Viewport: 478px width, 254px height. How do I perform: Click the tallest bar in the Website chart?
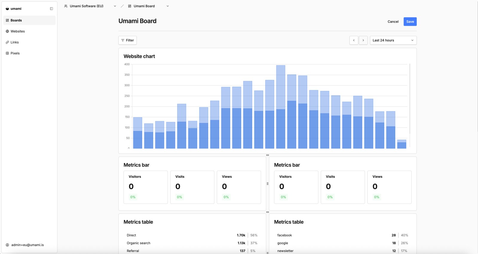(x=281, y=107)
